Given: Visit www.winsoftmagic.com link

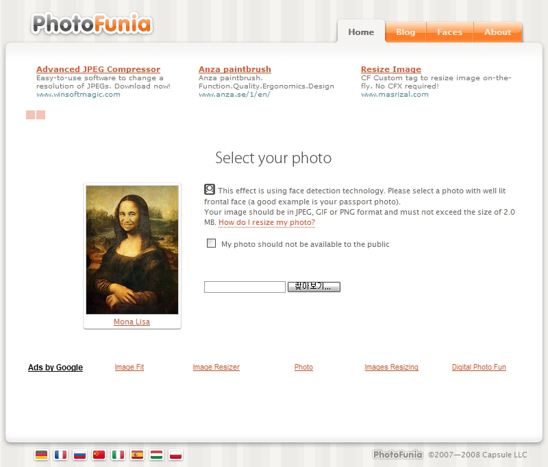Looking at the screenshot, I should (78, 95).
